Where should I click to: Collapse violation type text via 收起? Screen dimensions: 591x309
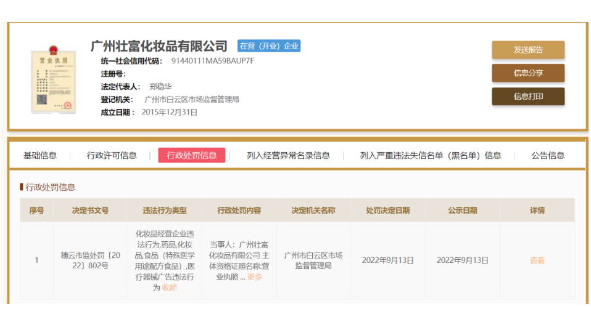pos(169,287)
